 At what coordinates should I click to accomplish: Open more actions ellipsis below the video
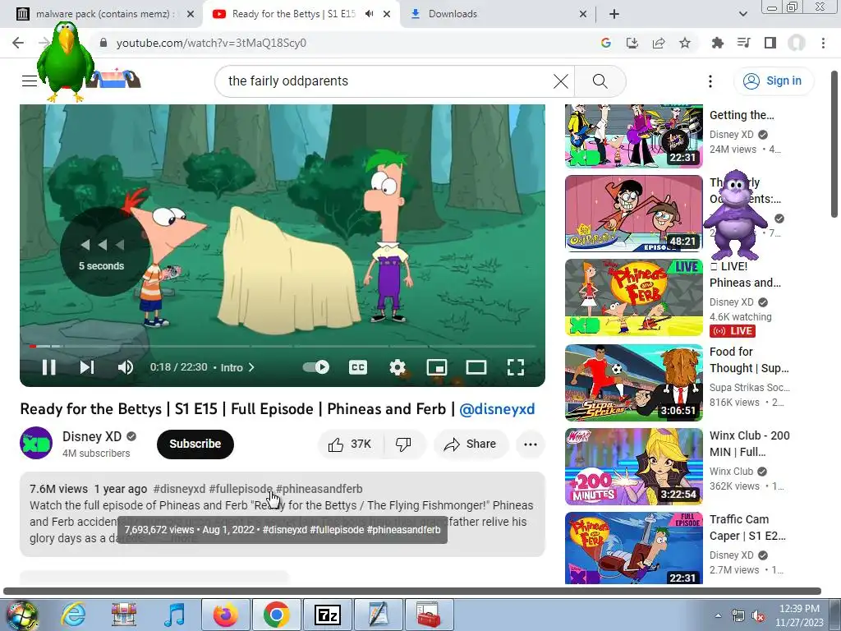pos(531,444)
